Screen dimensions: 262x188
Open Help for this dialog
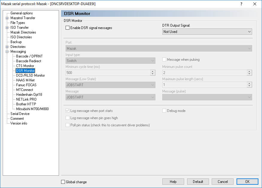[x=173, y=181]
